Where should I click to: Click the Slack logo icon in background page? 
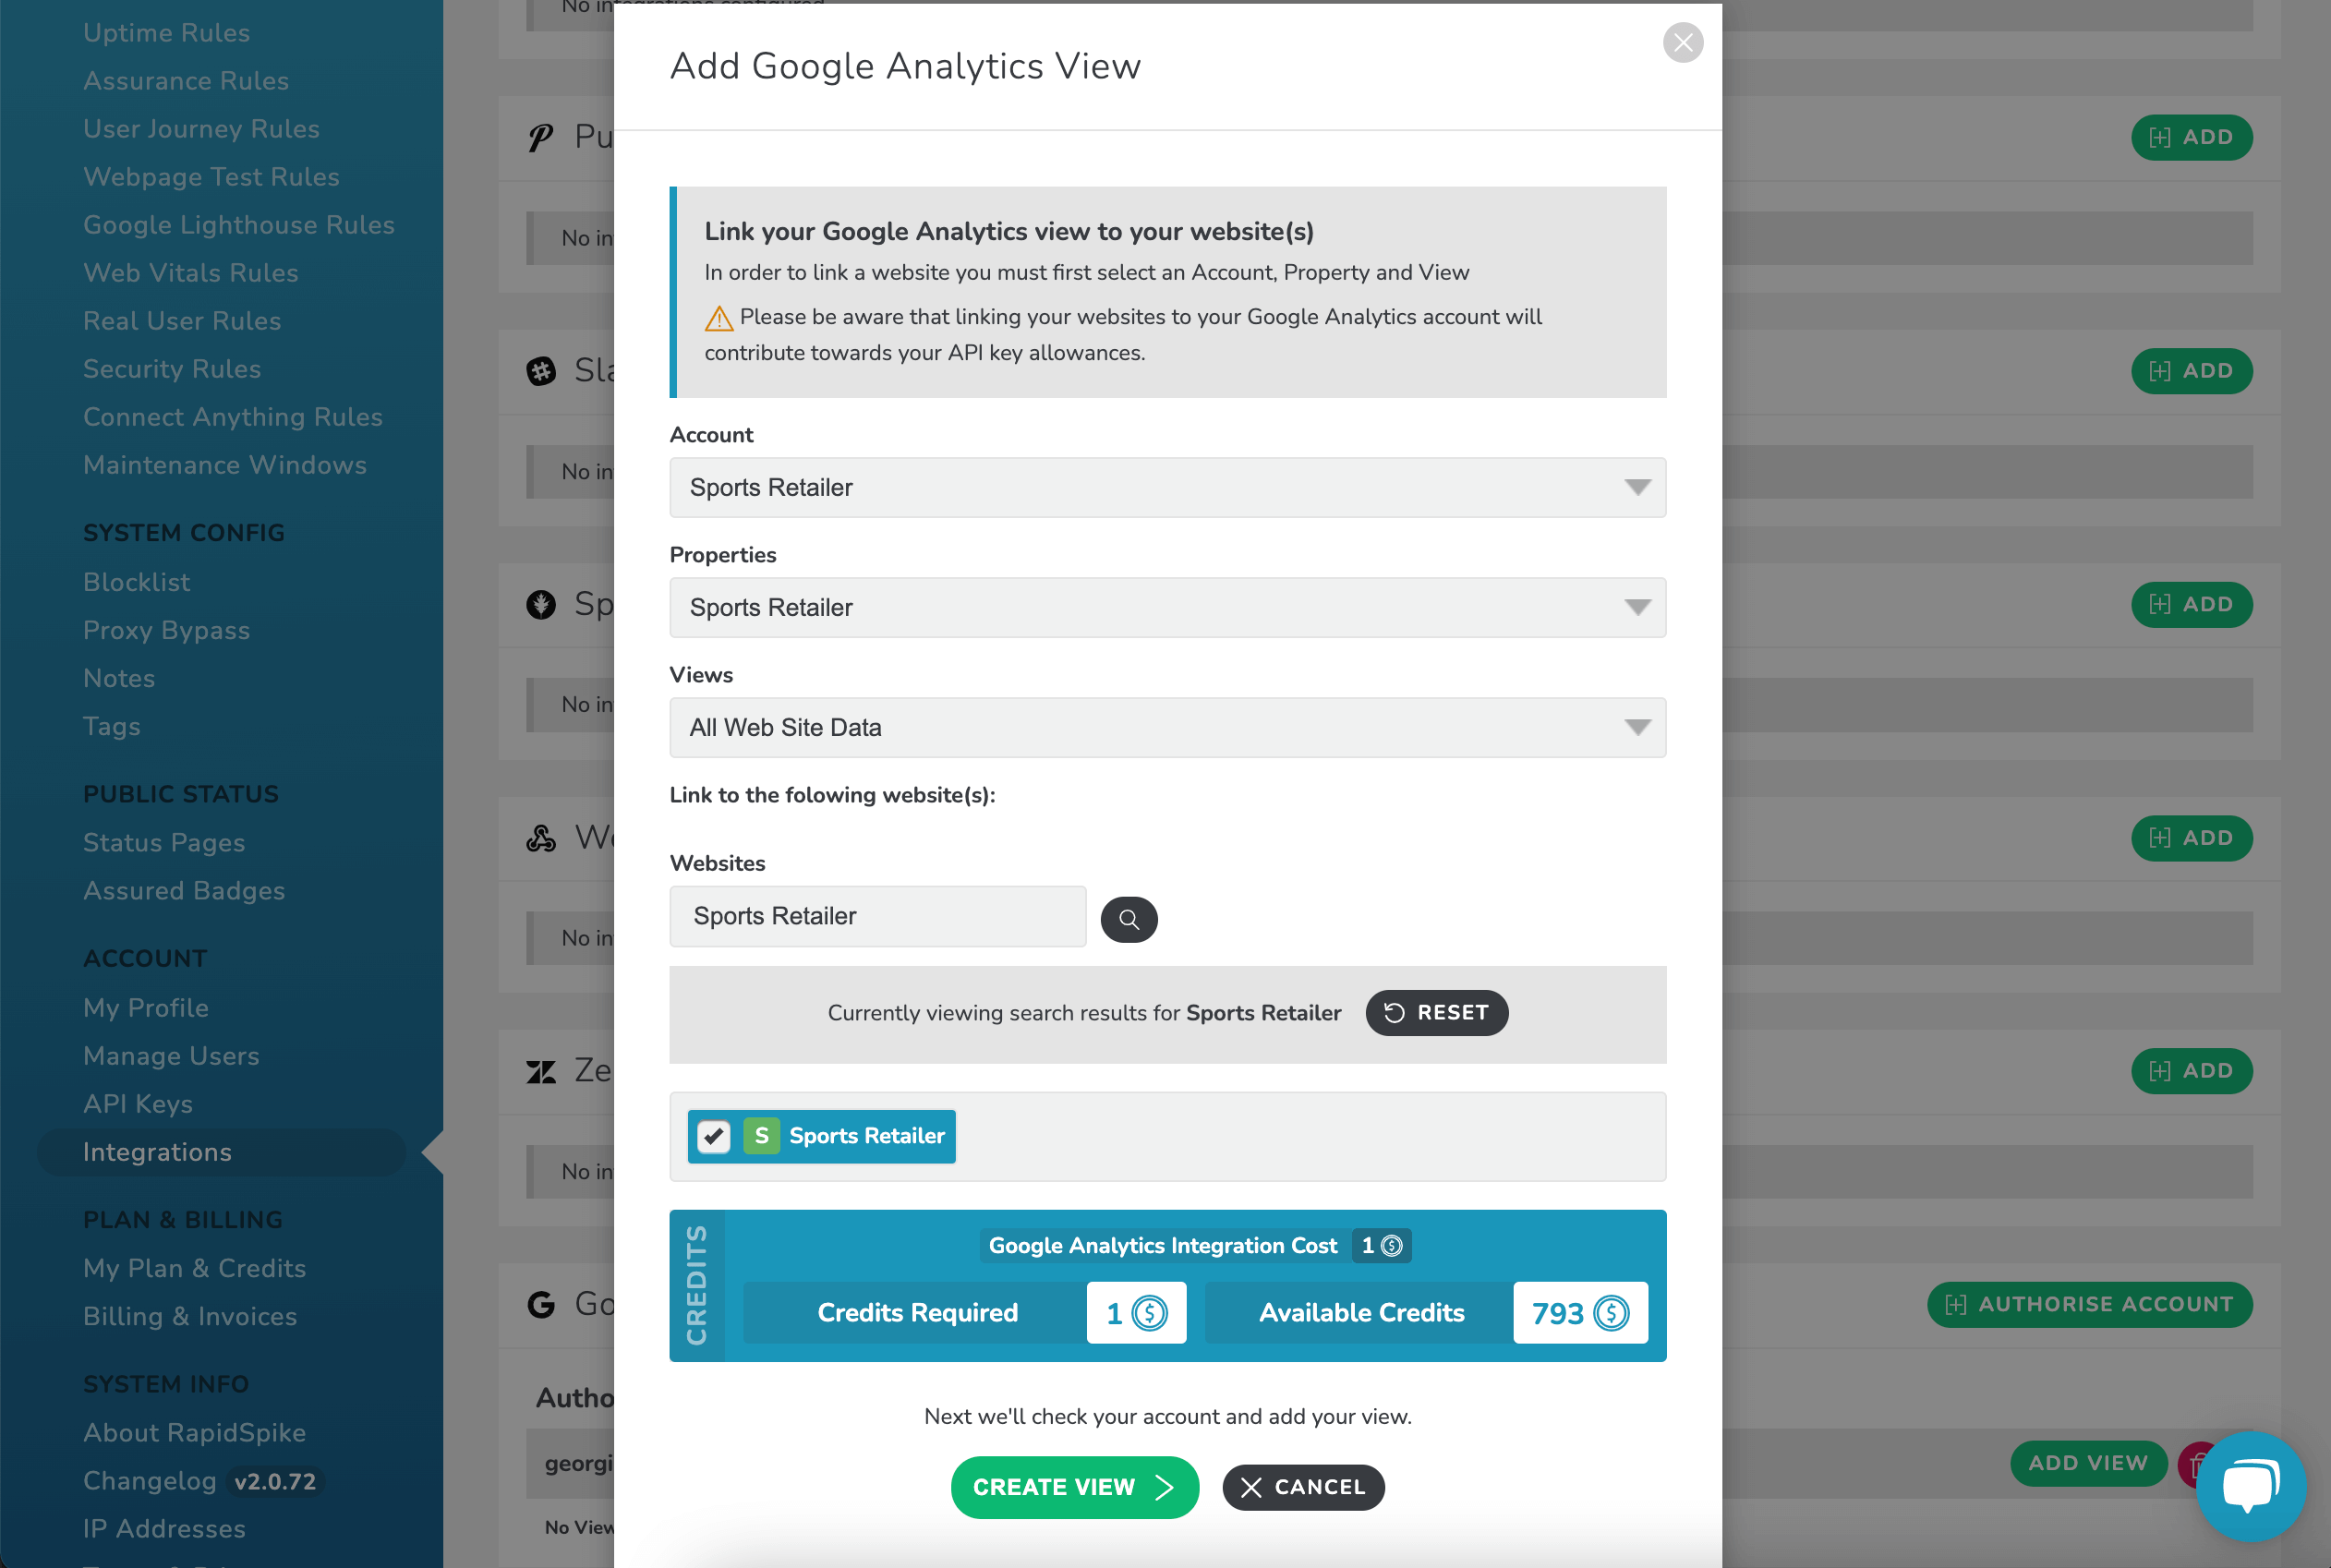541,371
